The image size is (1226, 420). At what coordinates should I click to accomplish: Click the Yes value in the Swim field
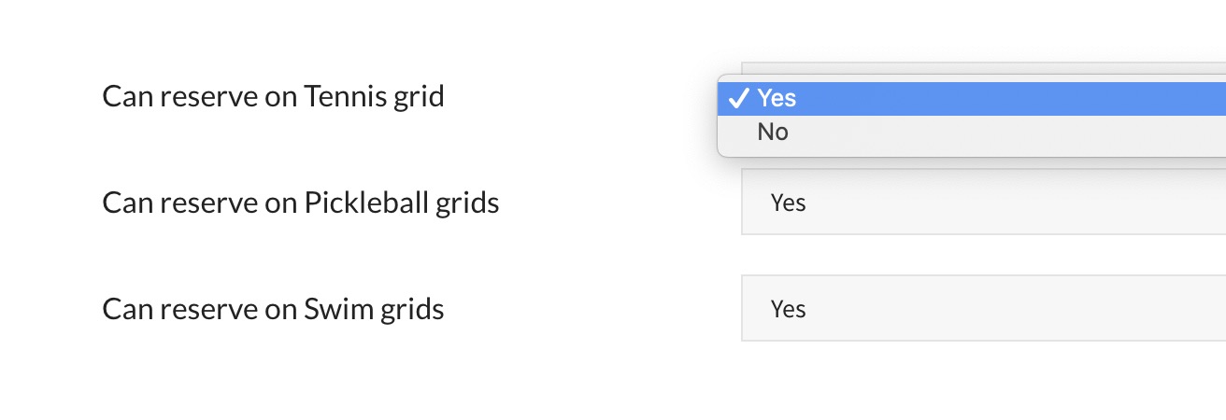[x=788, y=309]
